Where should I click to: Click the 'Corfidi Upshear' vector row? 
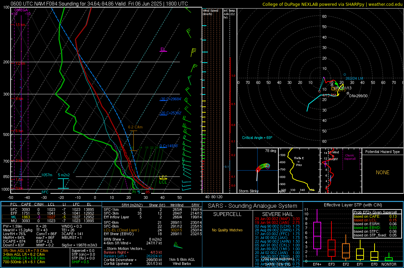coord(133,264)
